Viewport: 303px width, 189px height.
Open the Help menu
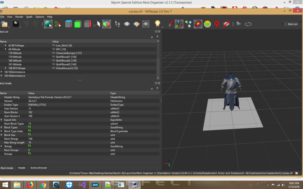coord(50,17)
